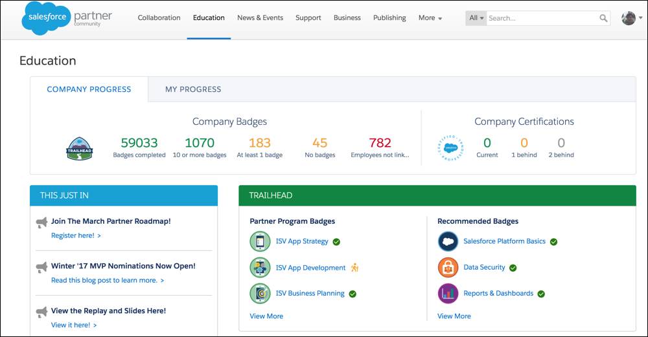This screenshot has width=648, height=337.
Task: Open the Business navigation item
Action: click(x=347, y=17)
